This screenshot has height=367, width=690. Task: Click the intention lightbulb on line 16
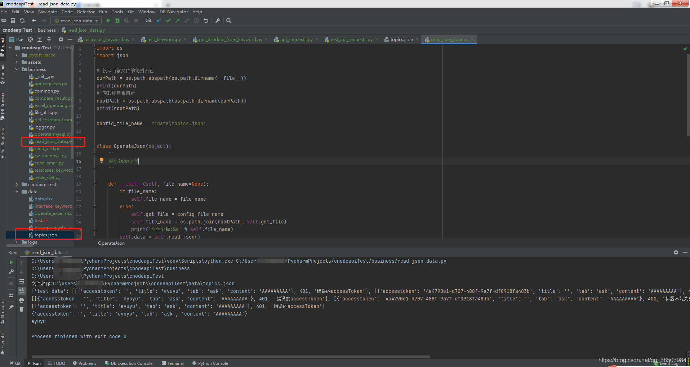102,160
